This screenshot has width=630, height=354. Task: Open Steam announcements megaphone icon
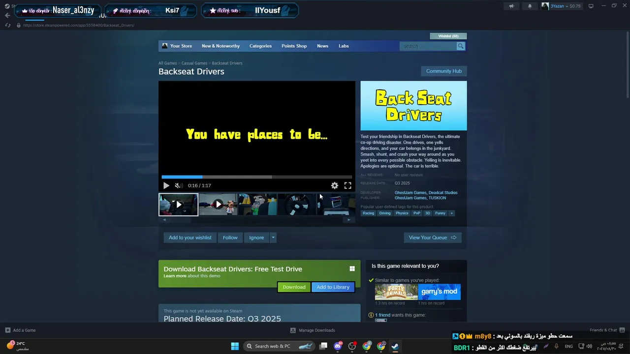[x=511, y=6]
